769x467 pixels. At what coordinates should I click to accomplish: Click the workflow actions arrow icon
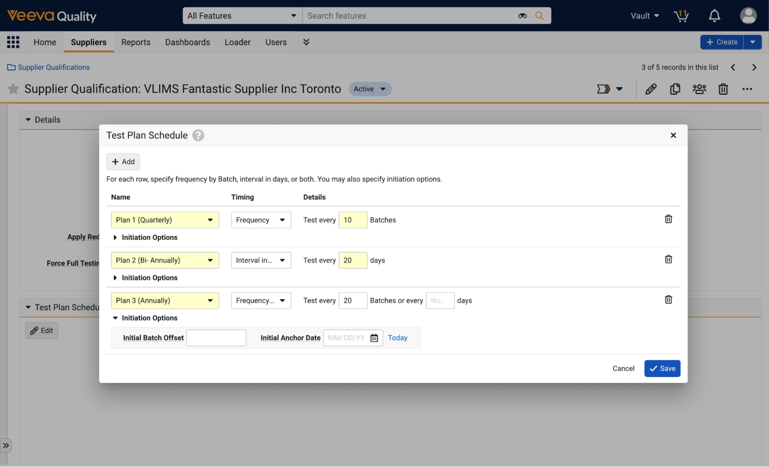pyautogui.click(x=603, y=89)
